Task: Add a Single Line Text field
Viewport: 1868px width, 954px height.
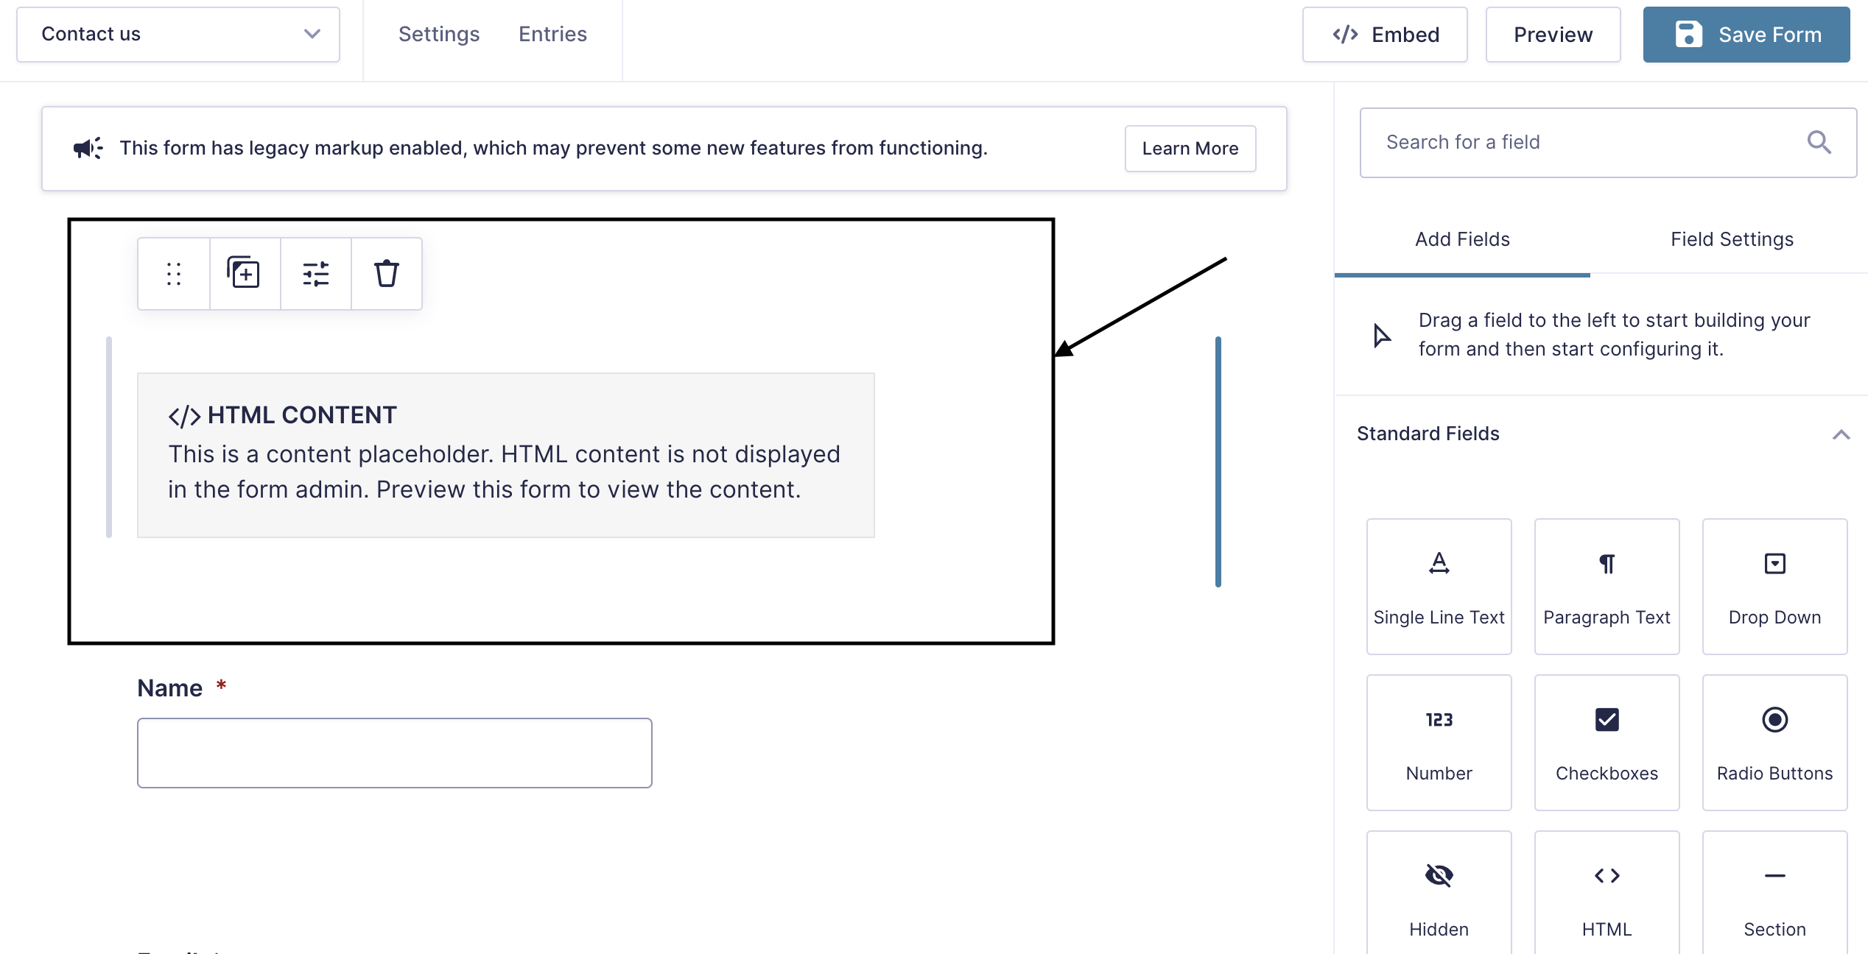Action: click(1438, 586)
